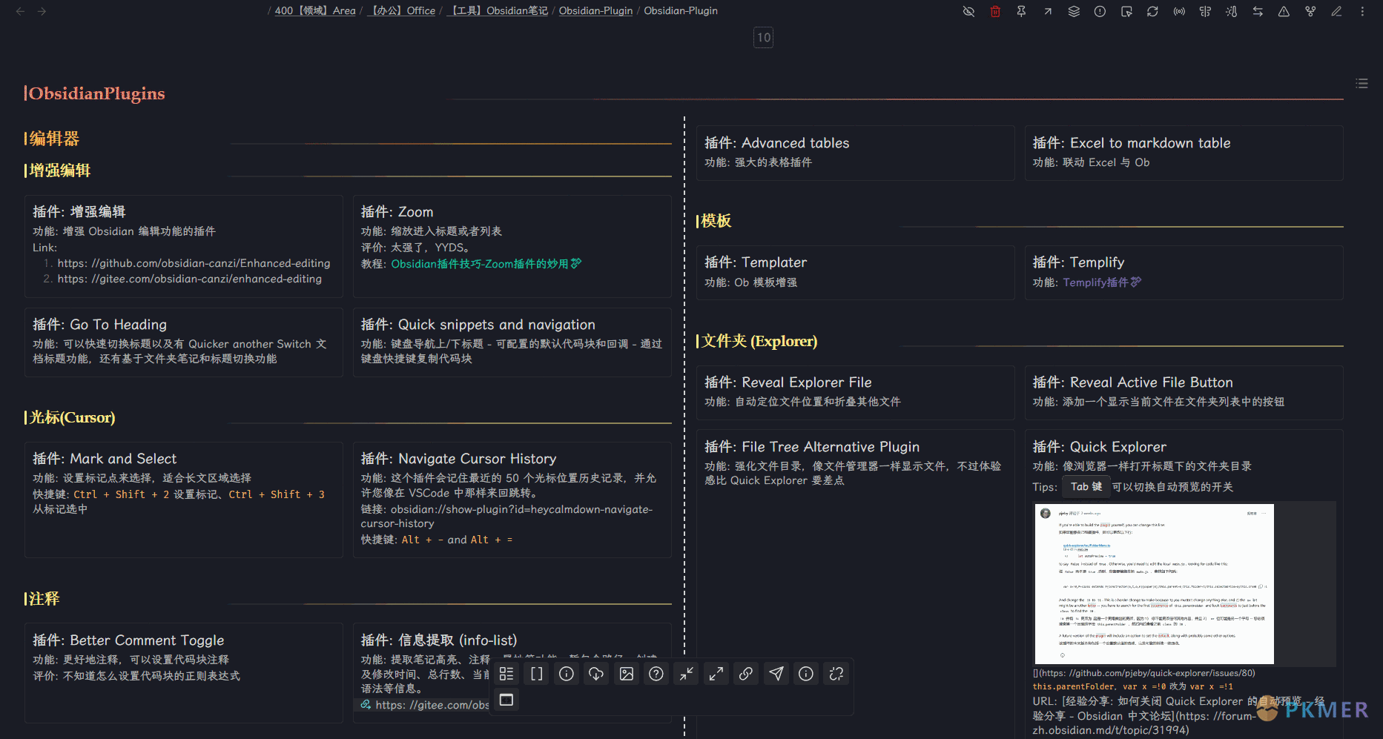
Task: Select card title '插件: Navigate Cursor History'
Action: (458, 459)
